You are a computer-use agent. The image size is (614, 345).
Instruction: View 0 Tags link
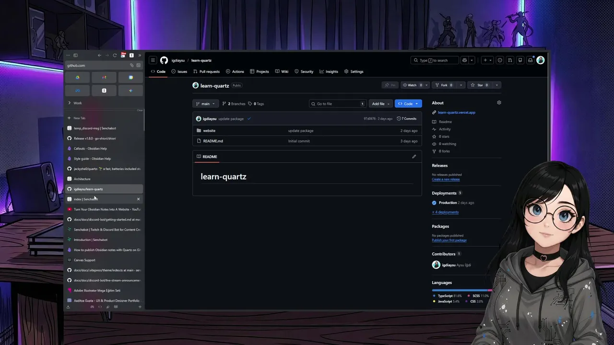click(256, 103)
